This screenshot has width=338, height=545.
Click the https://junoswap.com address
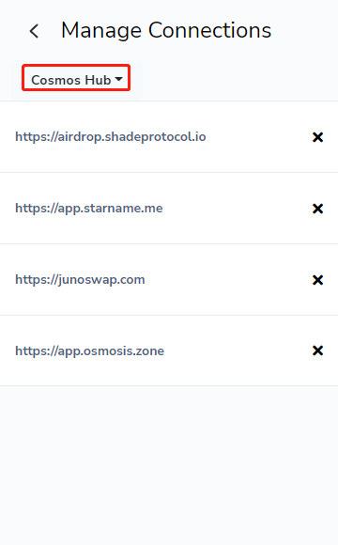[80, 279]
